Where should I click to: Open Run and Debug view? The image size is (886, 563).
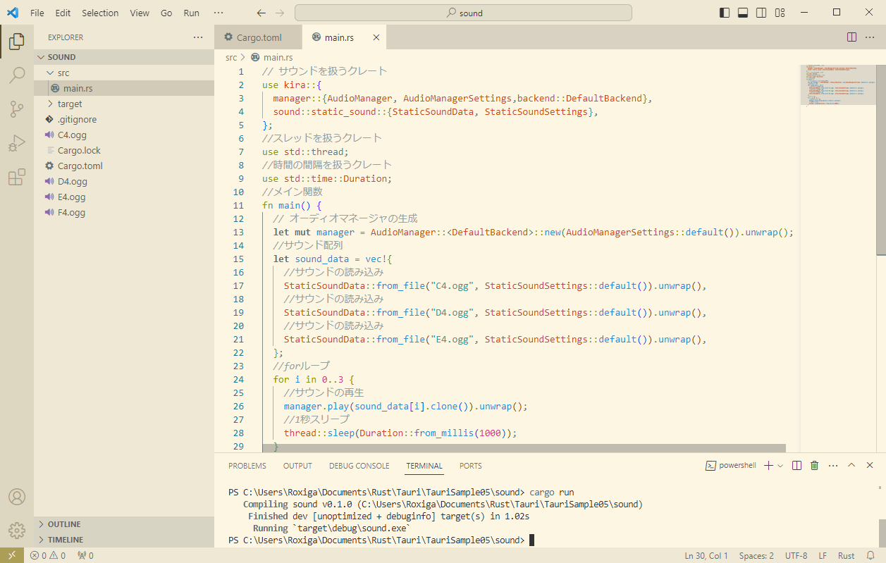17,144
